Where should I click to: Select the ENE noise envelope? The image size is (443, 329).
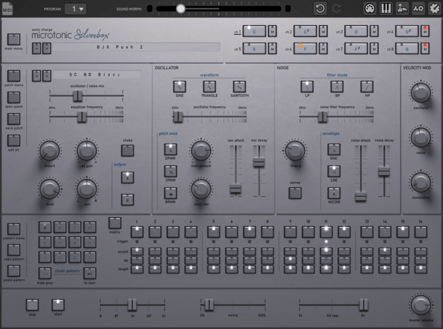(x=334, y=149)
